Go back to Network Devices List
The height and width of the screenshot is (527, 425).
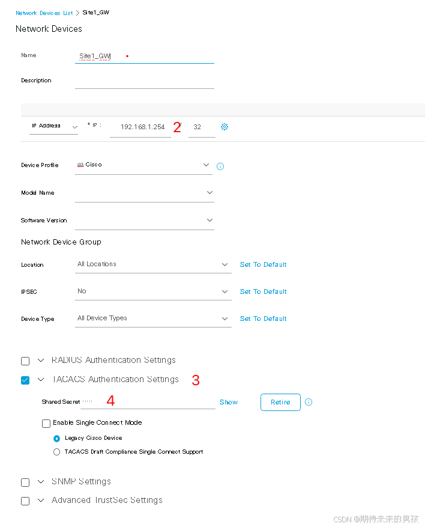pos(44,13)
